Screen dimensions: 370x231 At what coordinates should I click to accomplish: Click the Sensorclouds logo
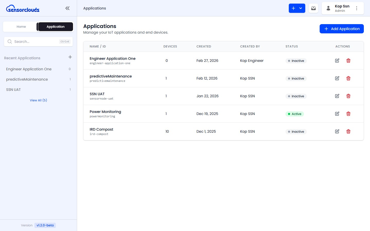pyautogui.click(x=23, y=9)
